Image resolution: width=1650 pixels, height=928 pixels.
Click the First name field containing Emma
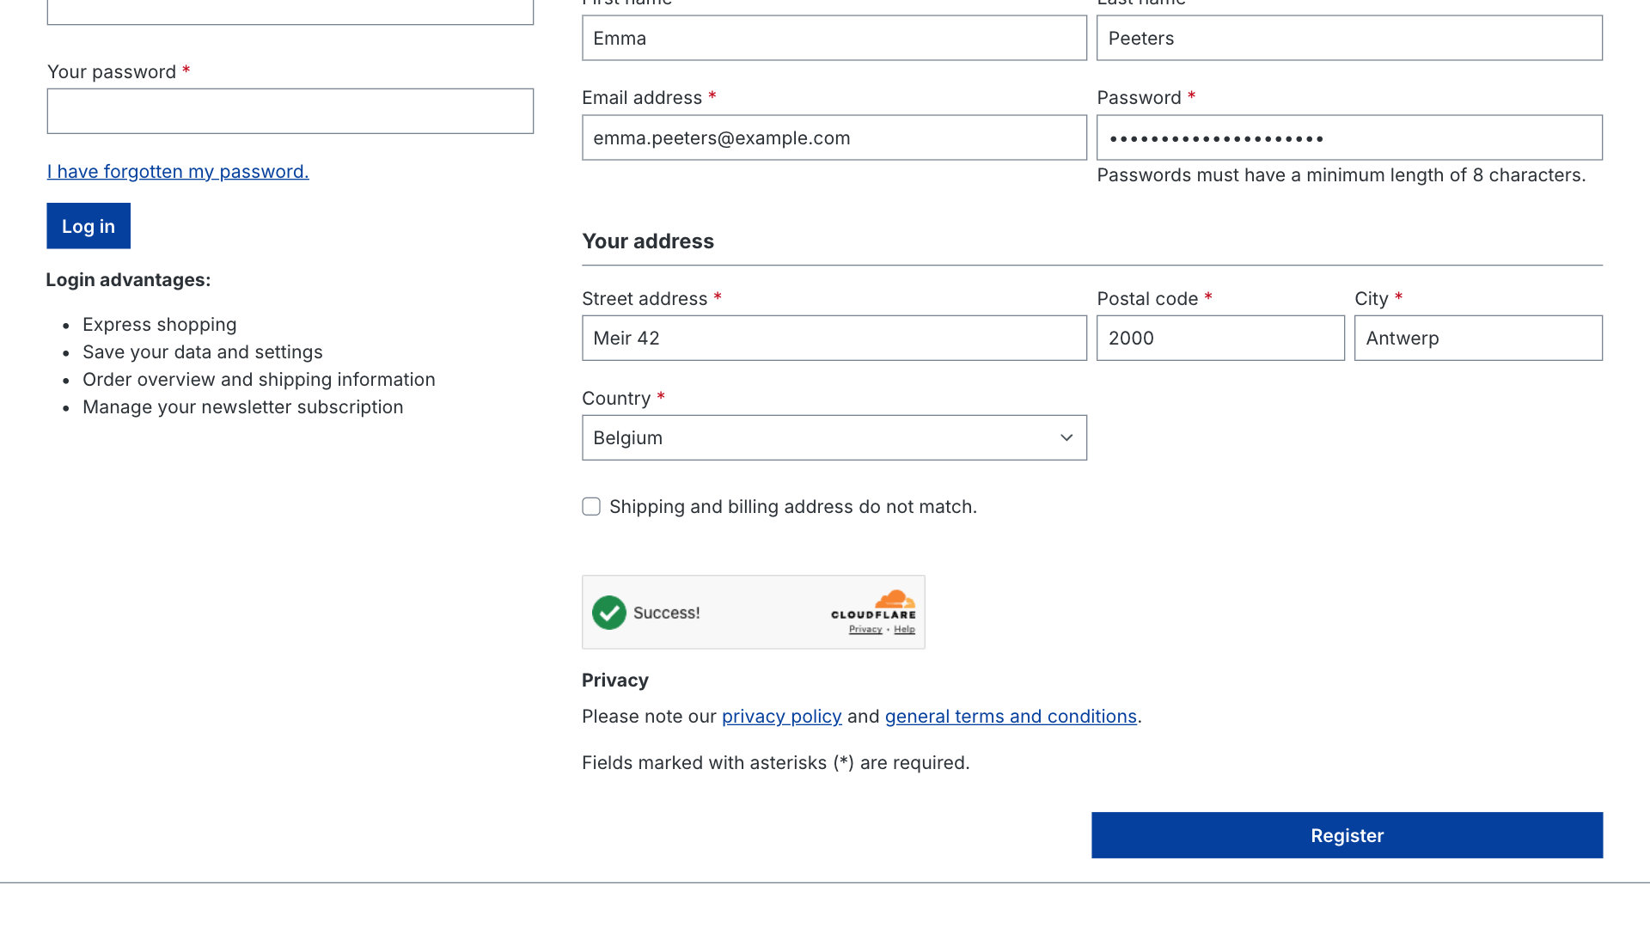coord(834,38)
